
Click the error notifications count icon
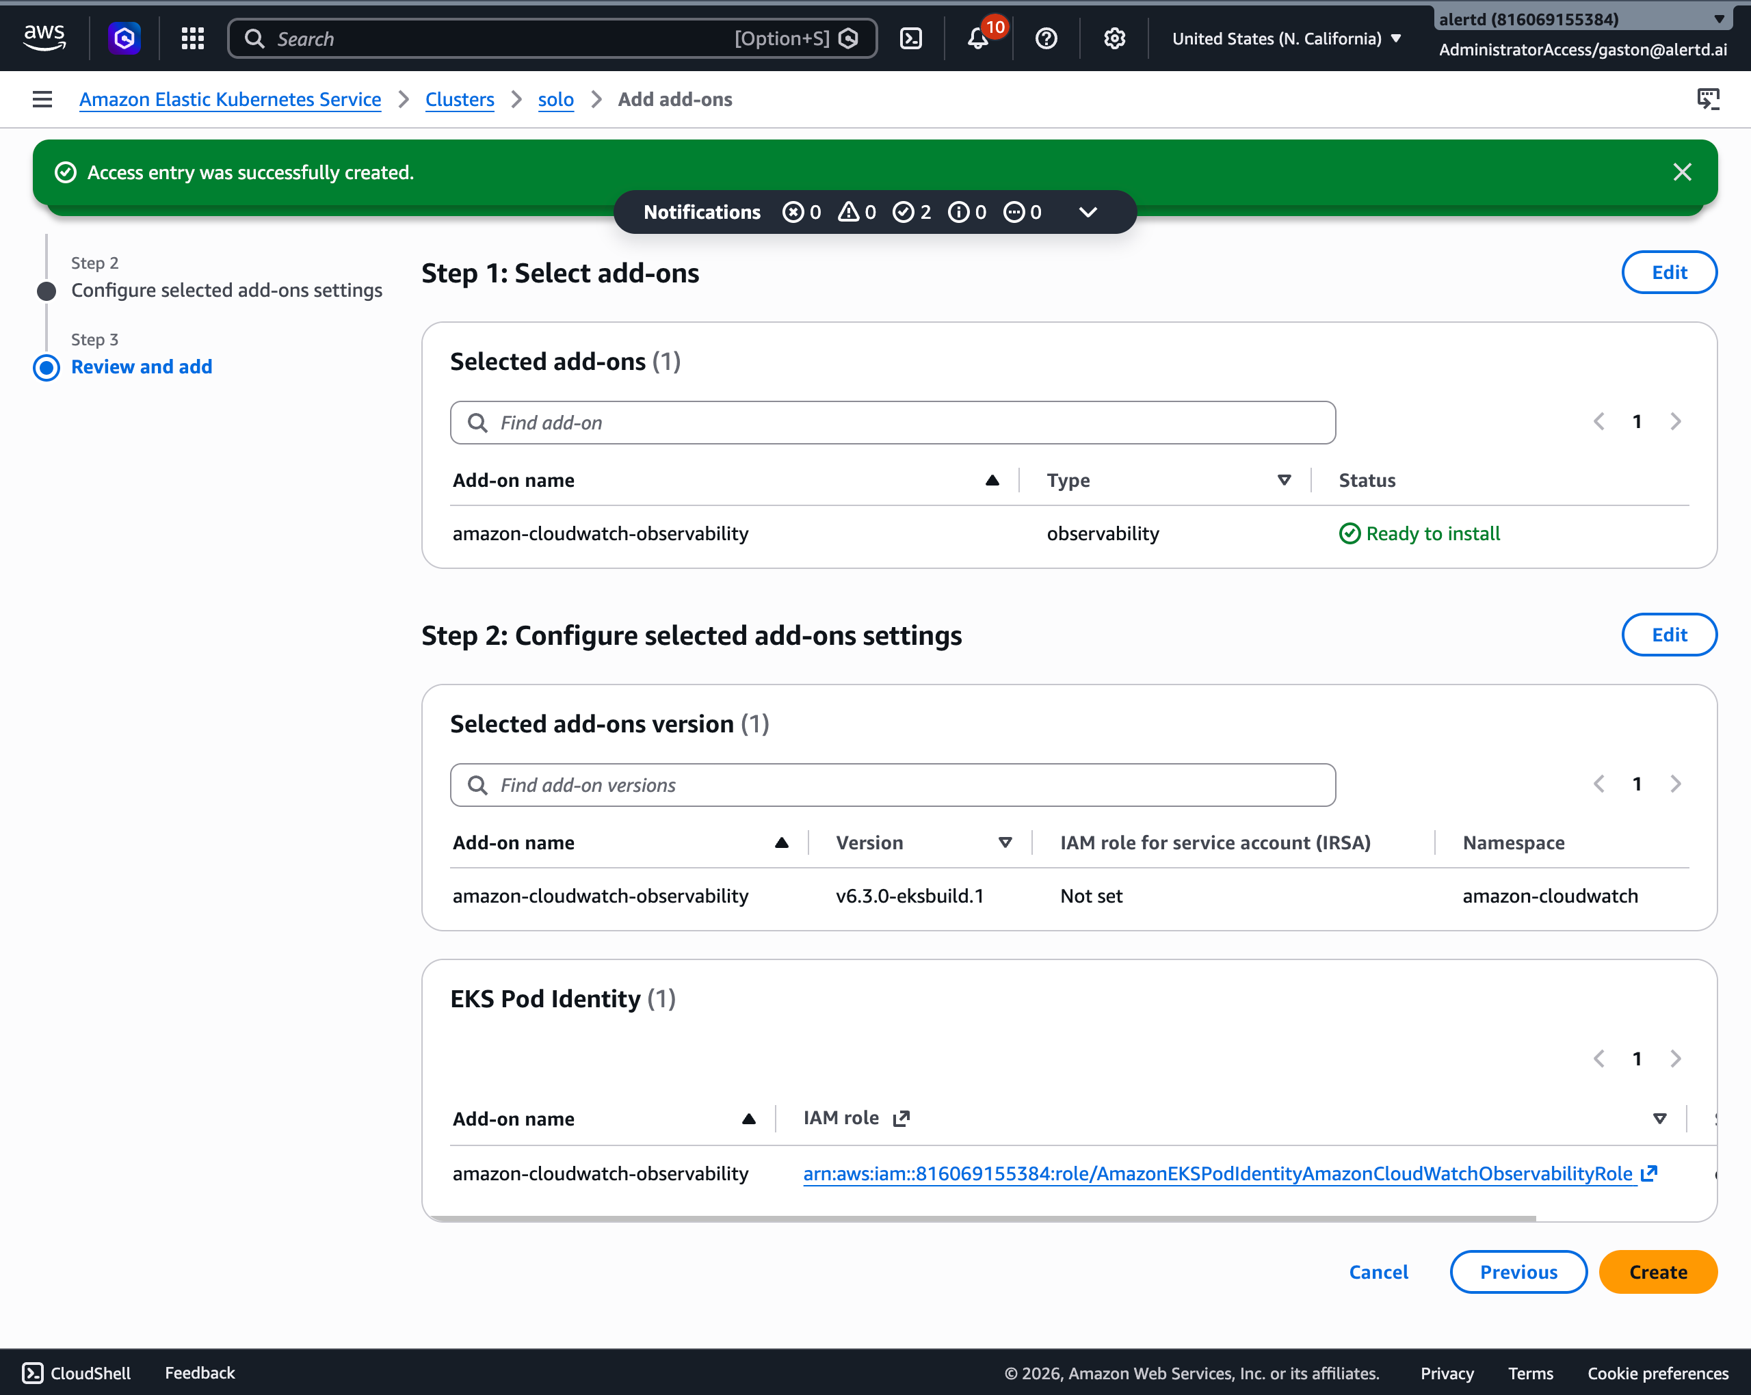pyautogui.click(x=802, y=212)
